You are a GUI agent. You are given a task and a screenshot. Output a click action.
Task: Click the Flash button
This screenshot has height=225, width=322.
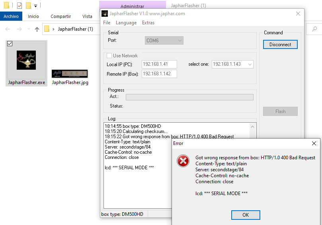pyautogui.click(x=280, y=111)
